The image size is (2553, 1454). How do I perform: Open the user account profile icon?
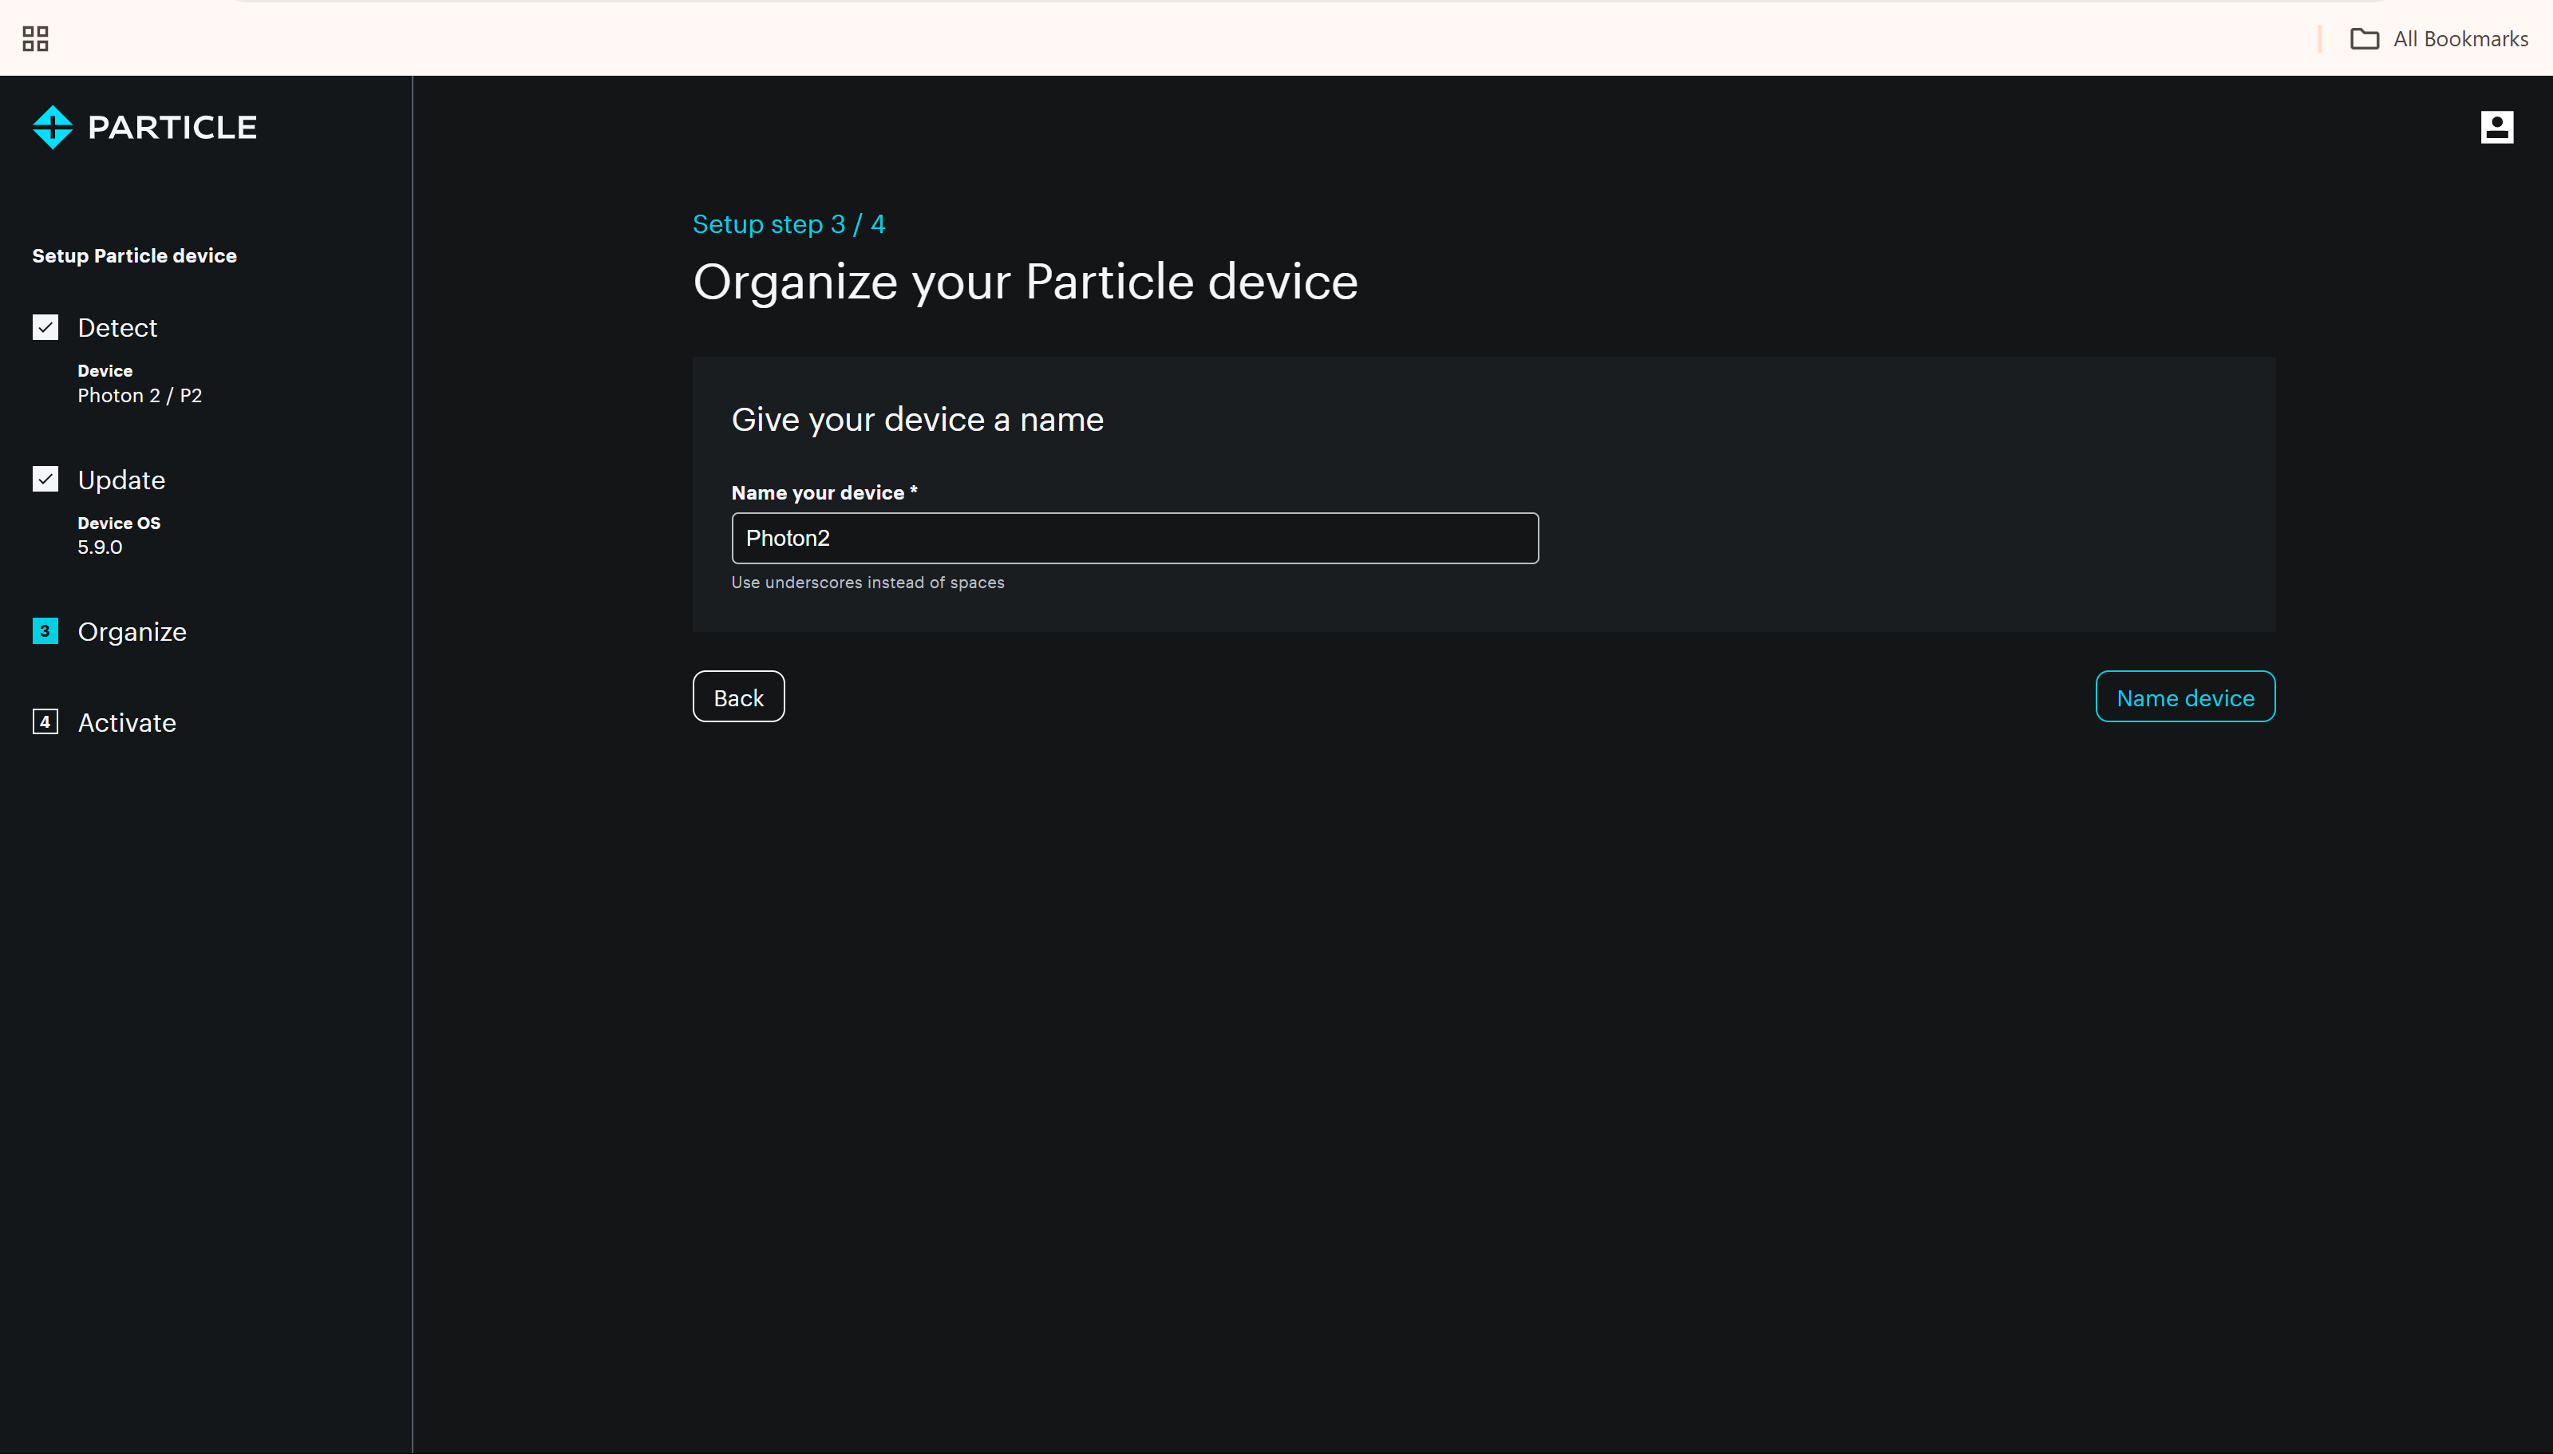point(2496,127)
